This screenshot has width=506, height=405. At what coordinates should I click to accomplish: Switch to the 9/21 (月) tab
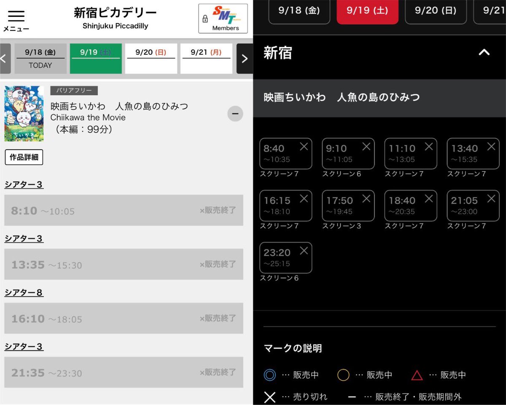(206, 59)
